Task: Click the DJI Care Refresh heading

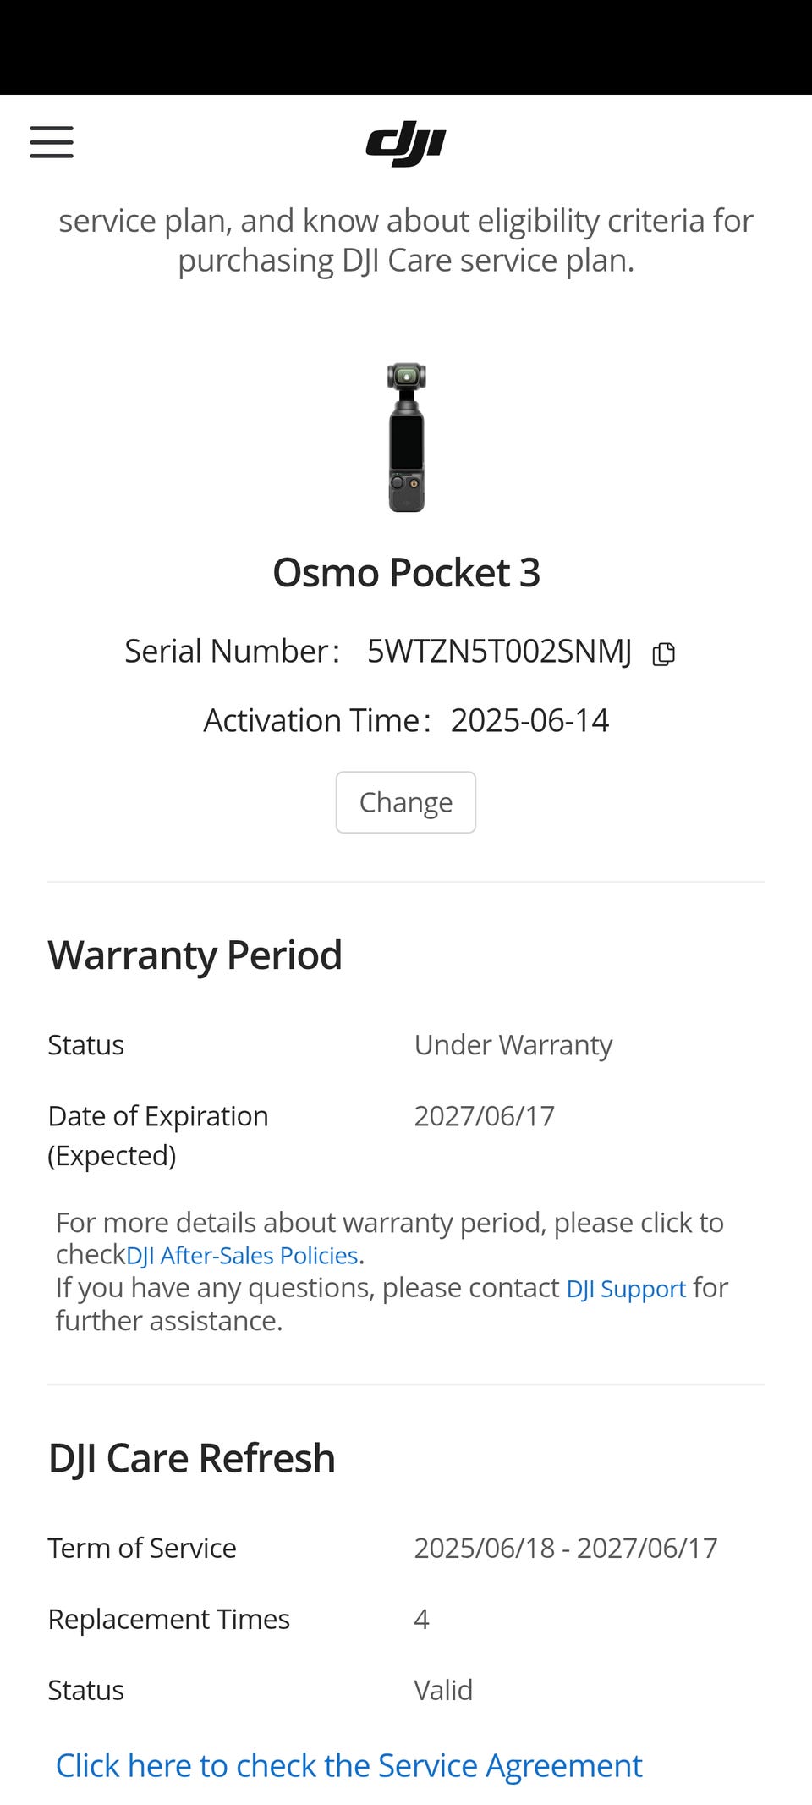Action: pos(191,1458)
